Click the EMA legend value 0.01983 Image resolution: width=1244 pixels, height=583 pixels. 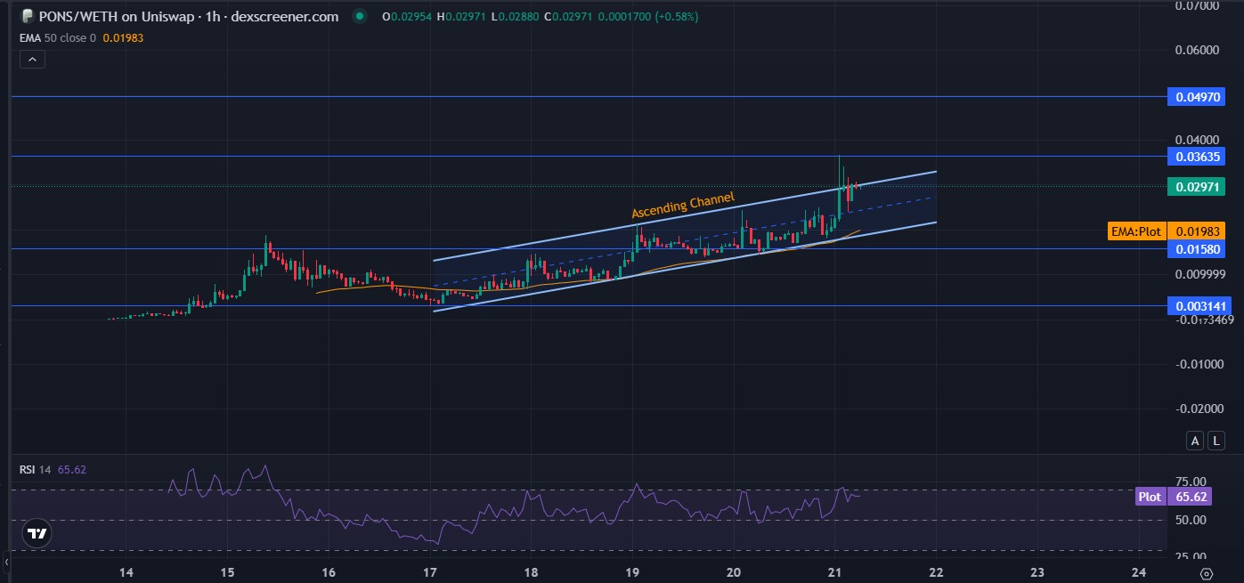coord(124,37)
